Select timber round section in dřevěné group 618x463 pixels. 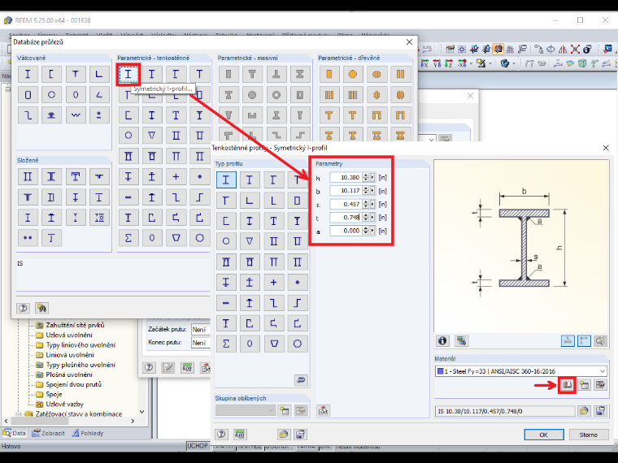pyautogui.click(x=353, y=74)
